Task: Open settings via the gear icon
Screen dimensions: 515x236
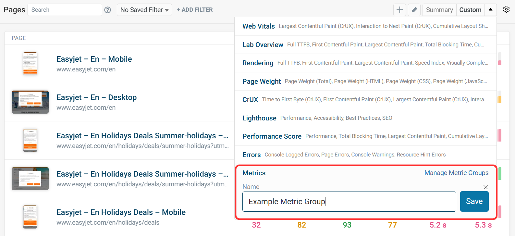Action: click(506, 9)
